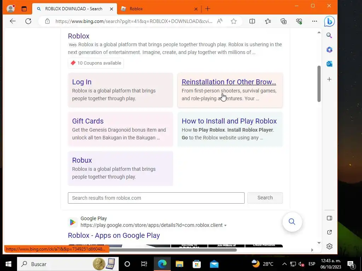Open Reinstallation for Other Browsers link
The image size is (362, 271).
tap(229, 82)
